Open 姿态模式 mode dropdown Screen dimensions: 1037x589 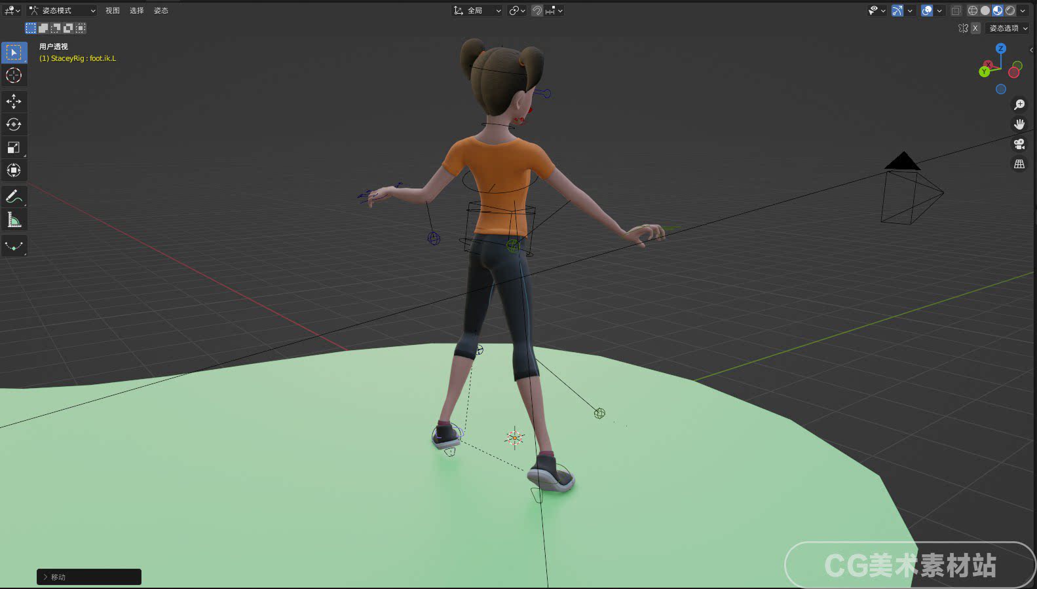pos(62,10)
